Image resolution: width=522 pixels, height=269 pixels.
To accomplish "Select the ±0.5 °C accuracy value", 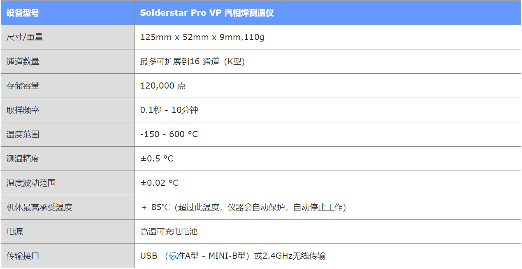I will tap(157, 159).
